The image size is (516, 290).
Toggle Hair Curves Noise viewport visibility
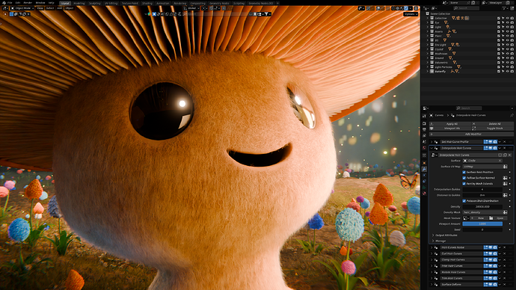pos(491,247)
